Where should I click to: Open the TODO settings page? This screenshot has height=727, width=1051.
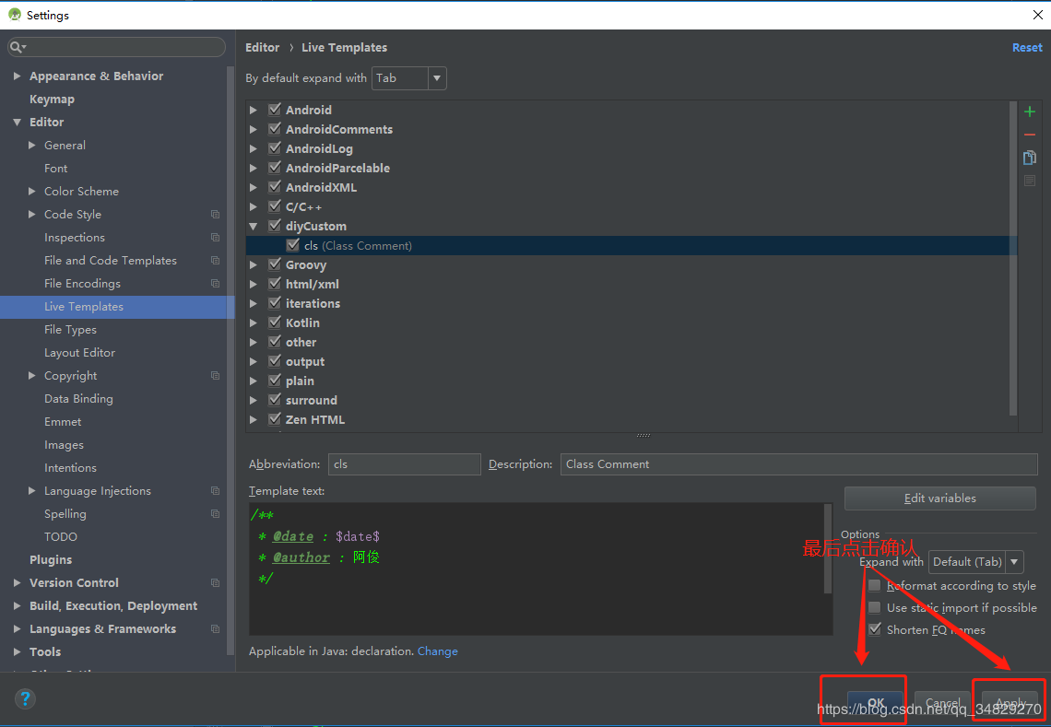(x=60, y=536)
